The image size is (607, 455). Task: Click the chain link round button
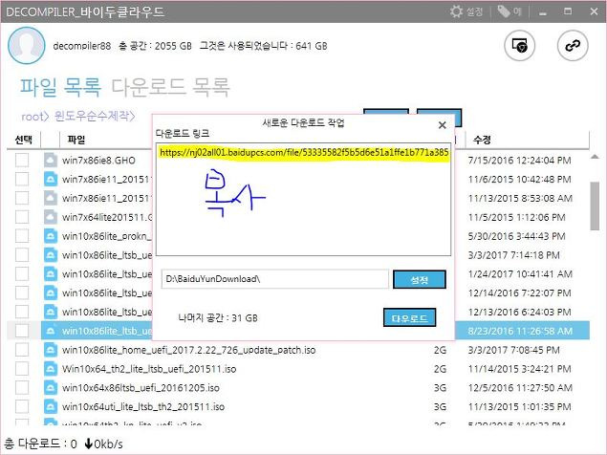point(573,46)
